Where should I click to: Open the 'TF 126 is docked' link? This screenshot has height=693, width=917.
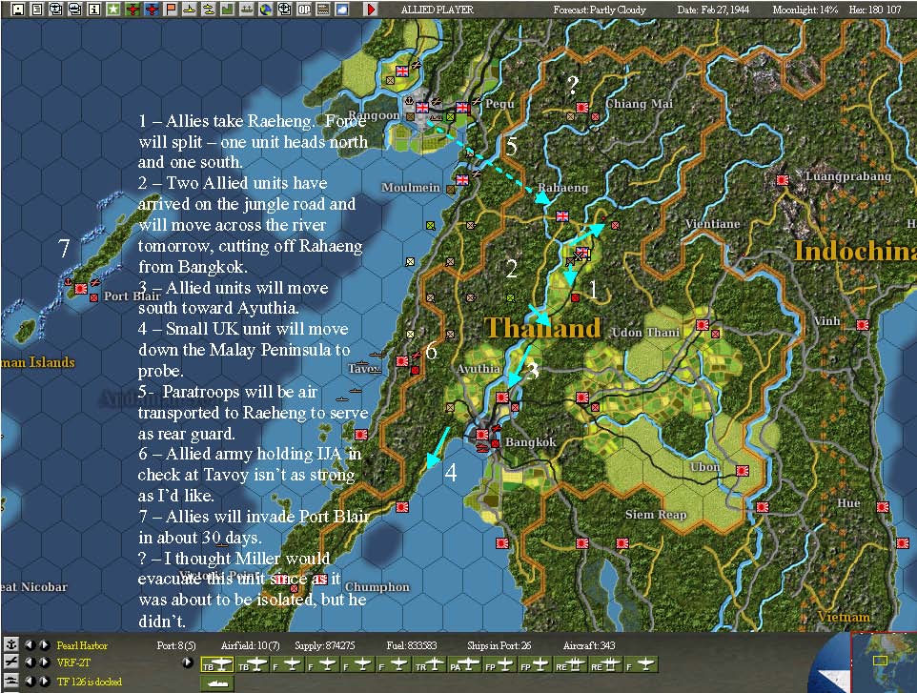click(89, 682)
